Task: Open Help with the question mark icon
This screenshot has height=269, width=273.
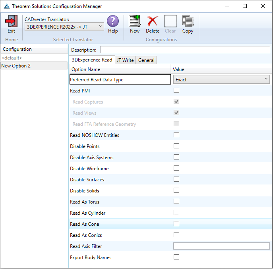Action: click(x=113, y=21)
